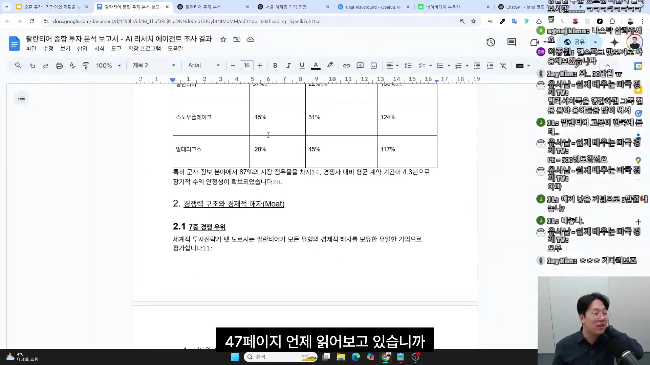Decrease the paragraph indent
This screenshot has height=365, width=650.
tap(477, 66)
